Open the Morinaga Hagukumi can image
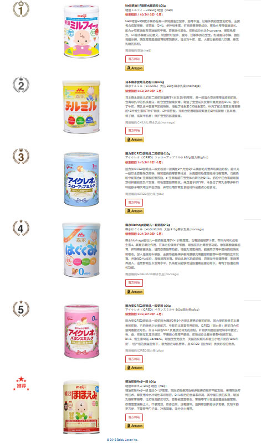The height and width of the screenshot is (444, 261). tap(81, 250)
